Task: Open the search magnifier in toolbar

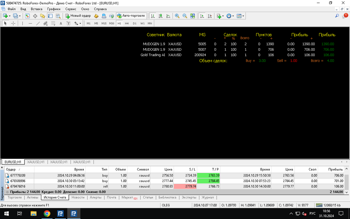Action: tap(337, 16)
